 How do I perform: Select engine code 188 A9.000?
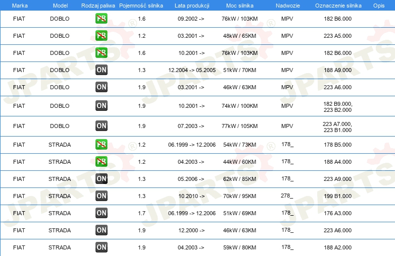(x=337, y=70)
